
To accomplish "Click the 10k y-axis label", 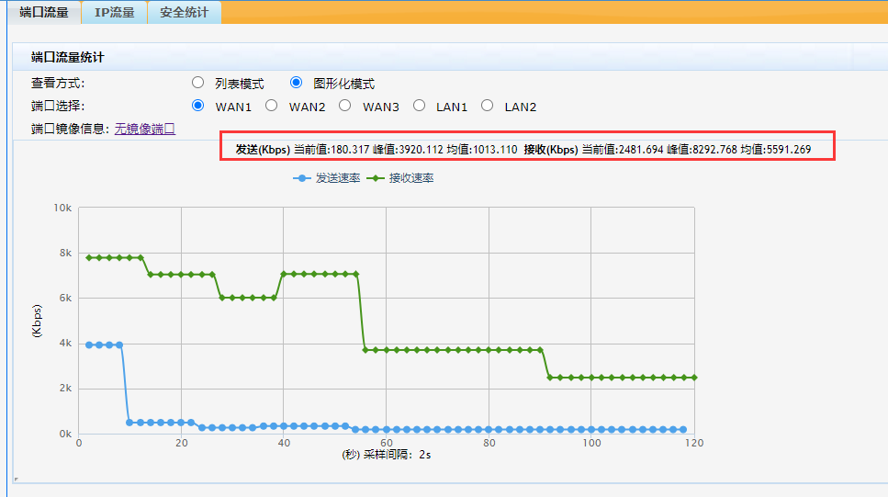I will 62,208.
